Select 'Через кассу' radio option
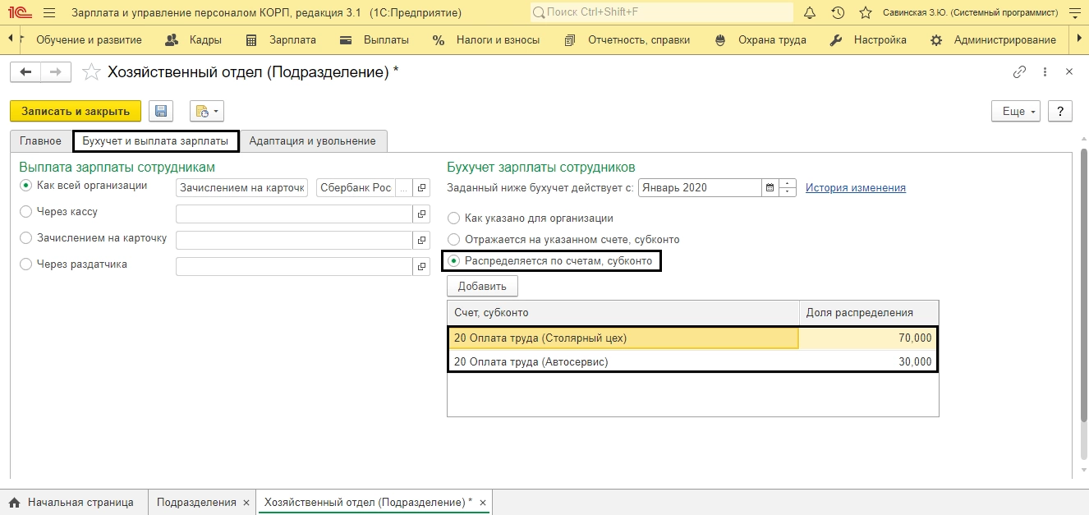 25,212
